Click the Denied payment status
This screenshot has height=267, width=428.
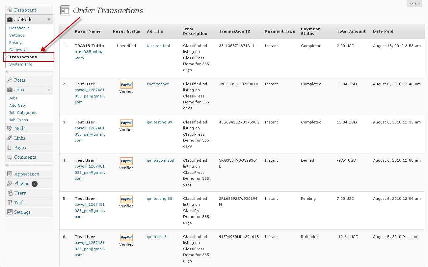click(308, 160)
